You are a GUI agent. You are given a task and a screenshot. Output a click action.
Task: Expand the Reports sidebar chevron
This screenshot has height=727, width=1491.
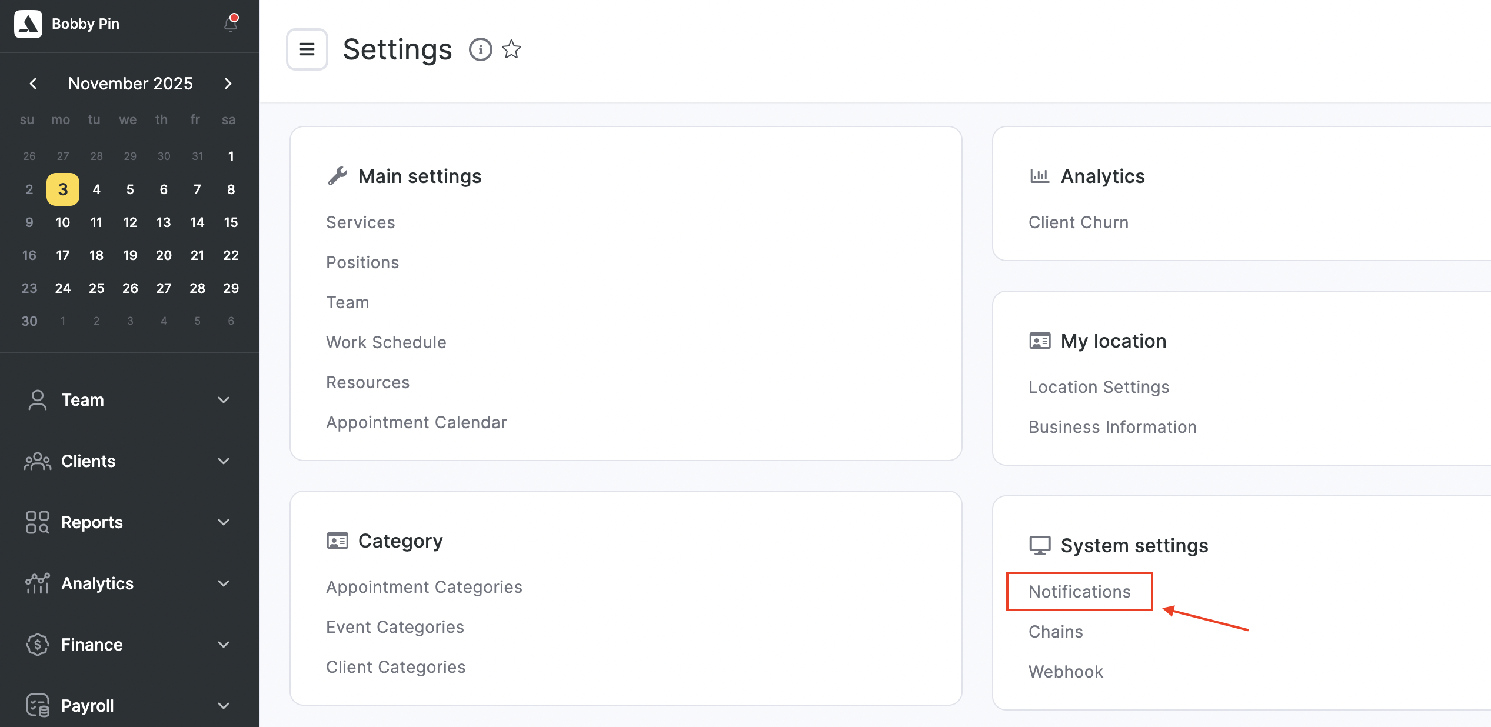pyautogui.click(x=224, y=522)
